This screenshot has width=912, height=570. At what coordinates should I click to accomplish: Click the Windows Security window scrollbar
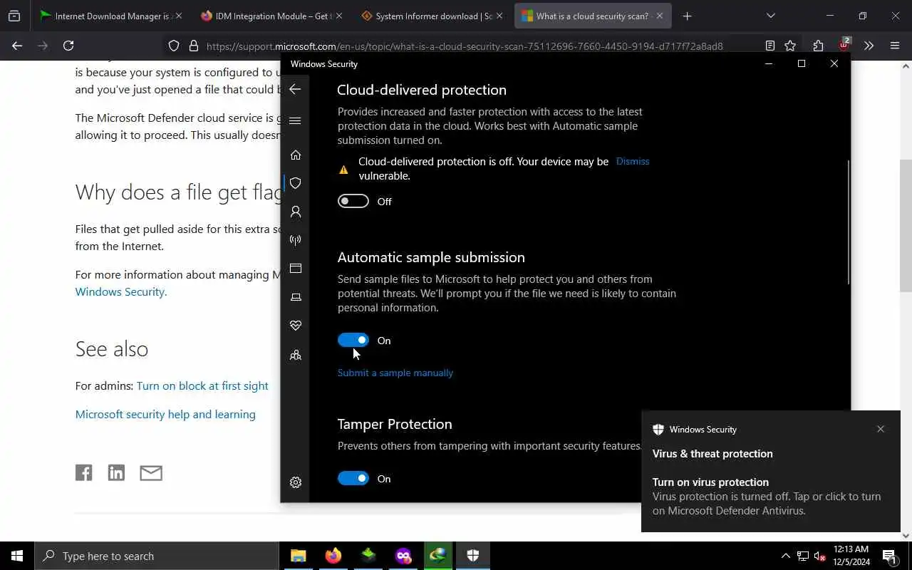coord(848,222)
